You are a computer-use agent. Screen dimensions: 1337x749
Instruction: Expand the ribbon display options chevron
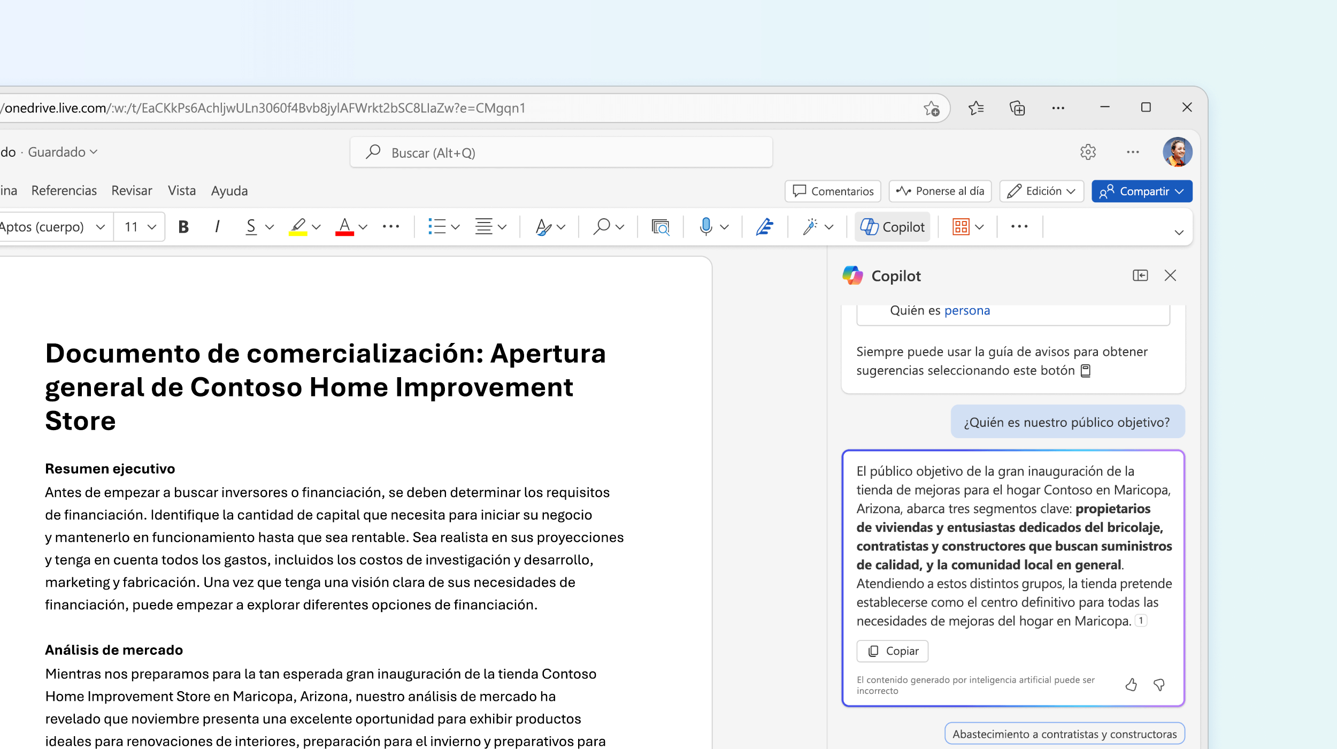pos(1179,232)
